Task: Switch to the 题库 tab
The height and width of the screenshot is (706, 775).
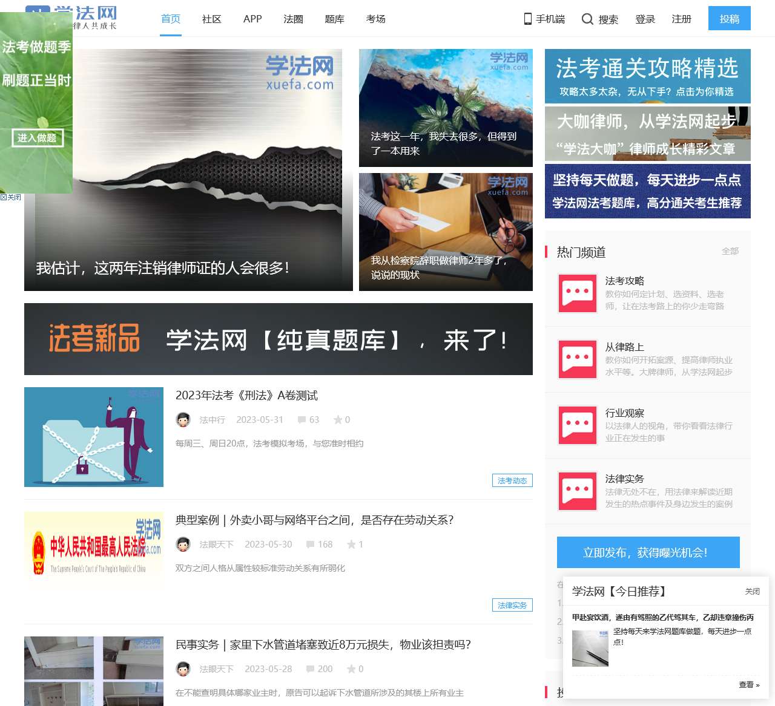Action: pos(334,19)
